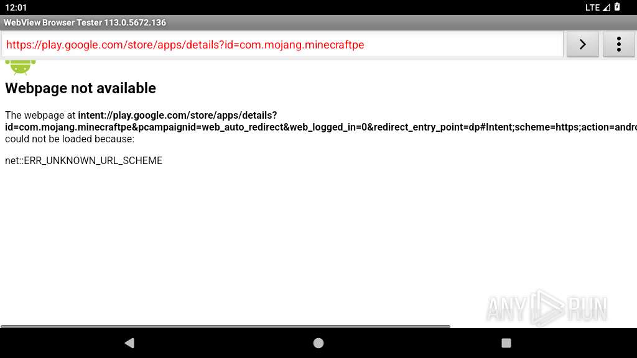This screenshot has width=637, height=358.
Task: Tap the 12:01 clock
Action: (x=16, y=7)
